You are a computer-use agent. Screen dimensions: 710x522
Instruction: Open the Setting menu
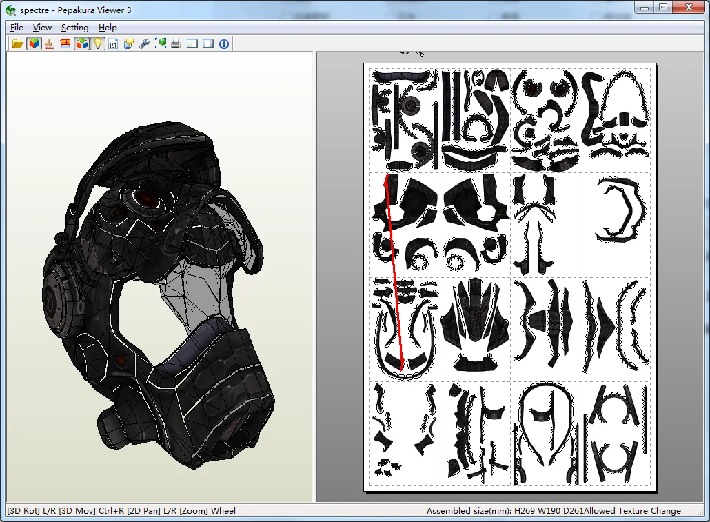(74, 28)
